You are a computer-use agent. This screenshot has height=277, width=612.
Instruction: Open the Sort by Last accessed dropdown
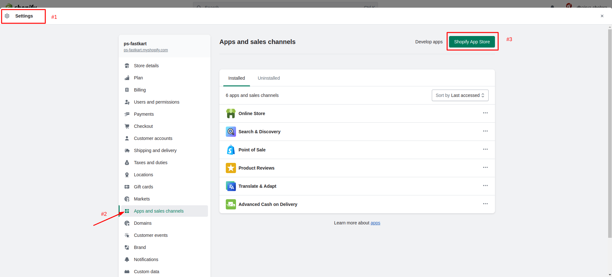click(x=460, y=95)
